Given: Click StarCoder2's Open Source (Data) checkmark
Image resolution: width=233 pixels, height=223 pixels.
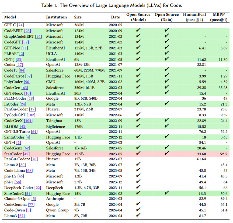Looking at the screenshot, I should coord(167,193).
